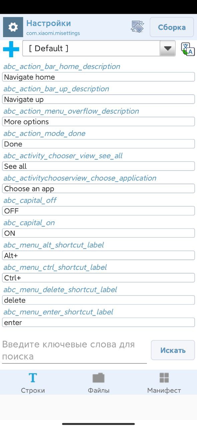
Task: Click the Искать search button
Action: (x=173, y=350)
